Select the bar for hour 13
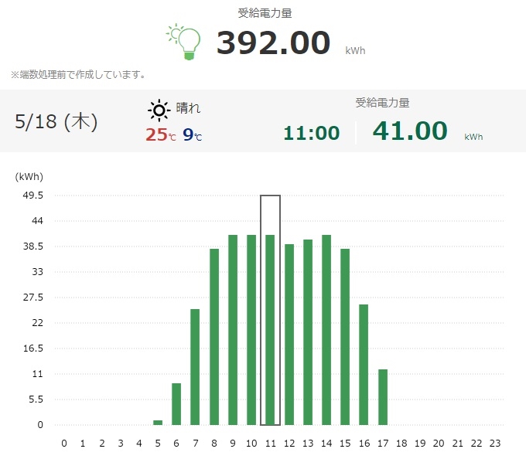This screenshot has height=459, width=526. [308, 332]
